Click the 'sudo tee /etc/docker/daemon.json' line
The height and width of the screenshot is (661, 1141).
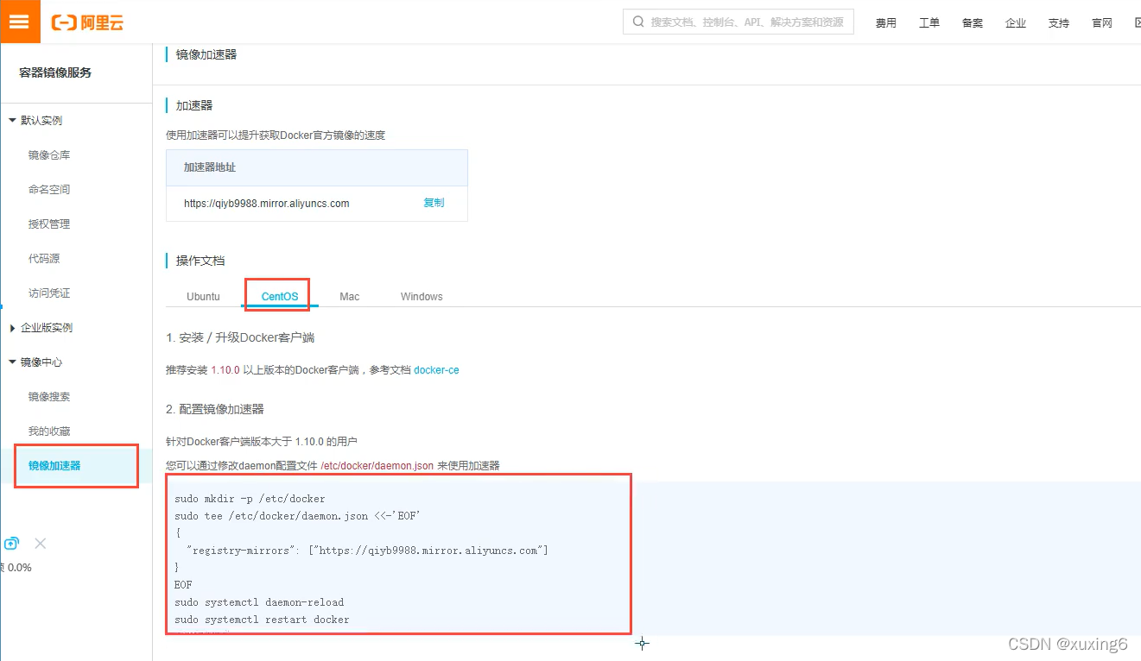[x=297, y=516]
